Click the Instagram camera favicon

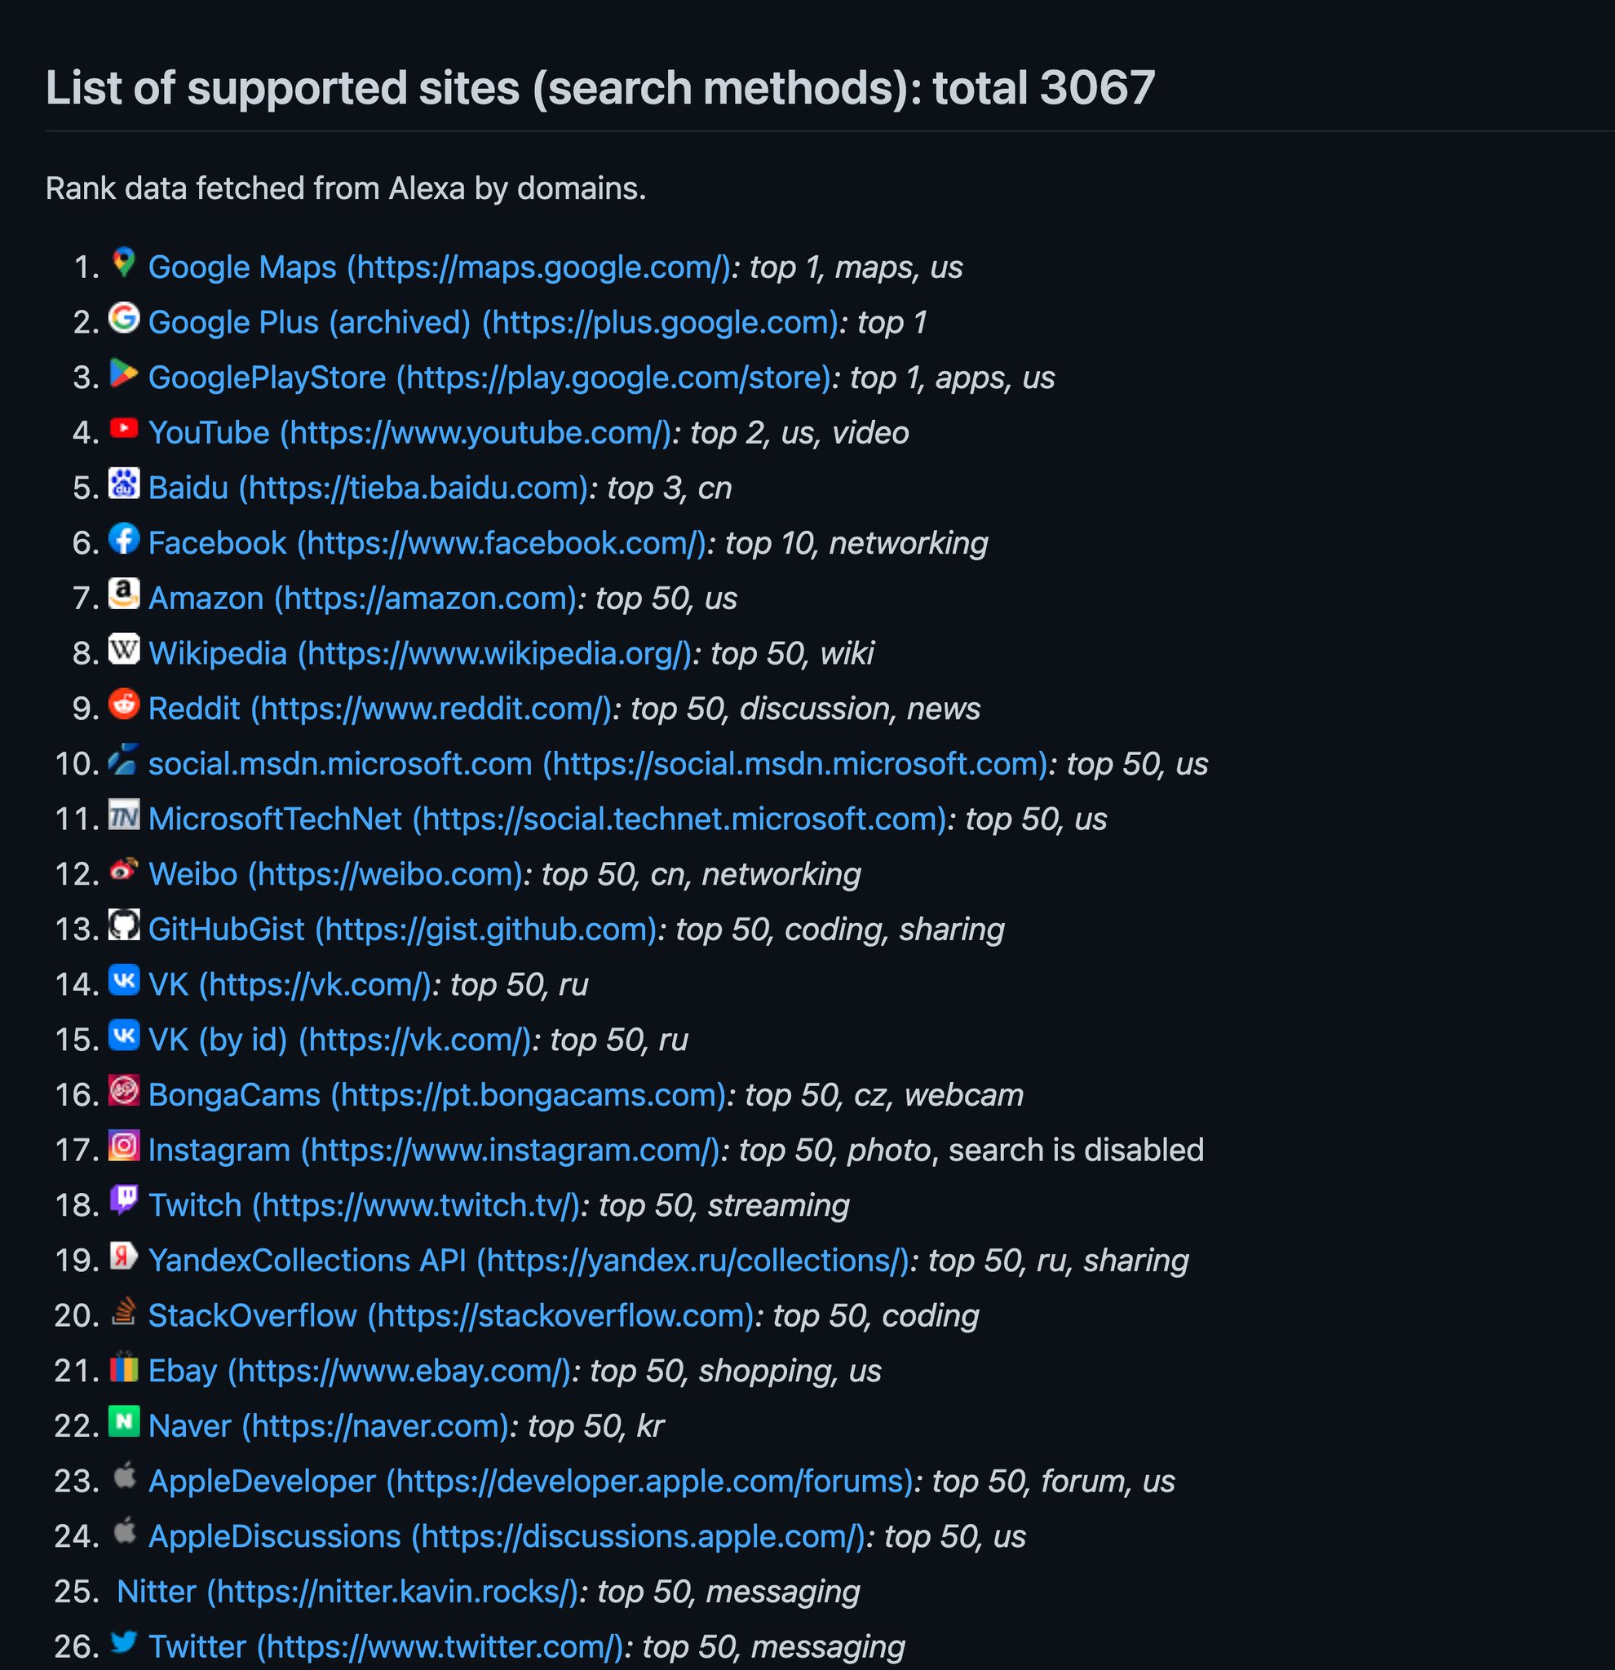124,1145
